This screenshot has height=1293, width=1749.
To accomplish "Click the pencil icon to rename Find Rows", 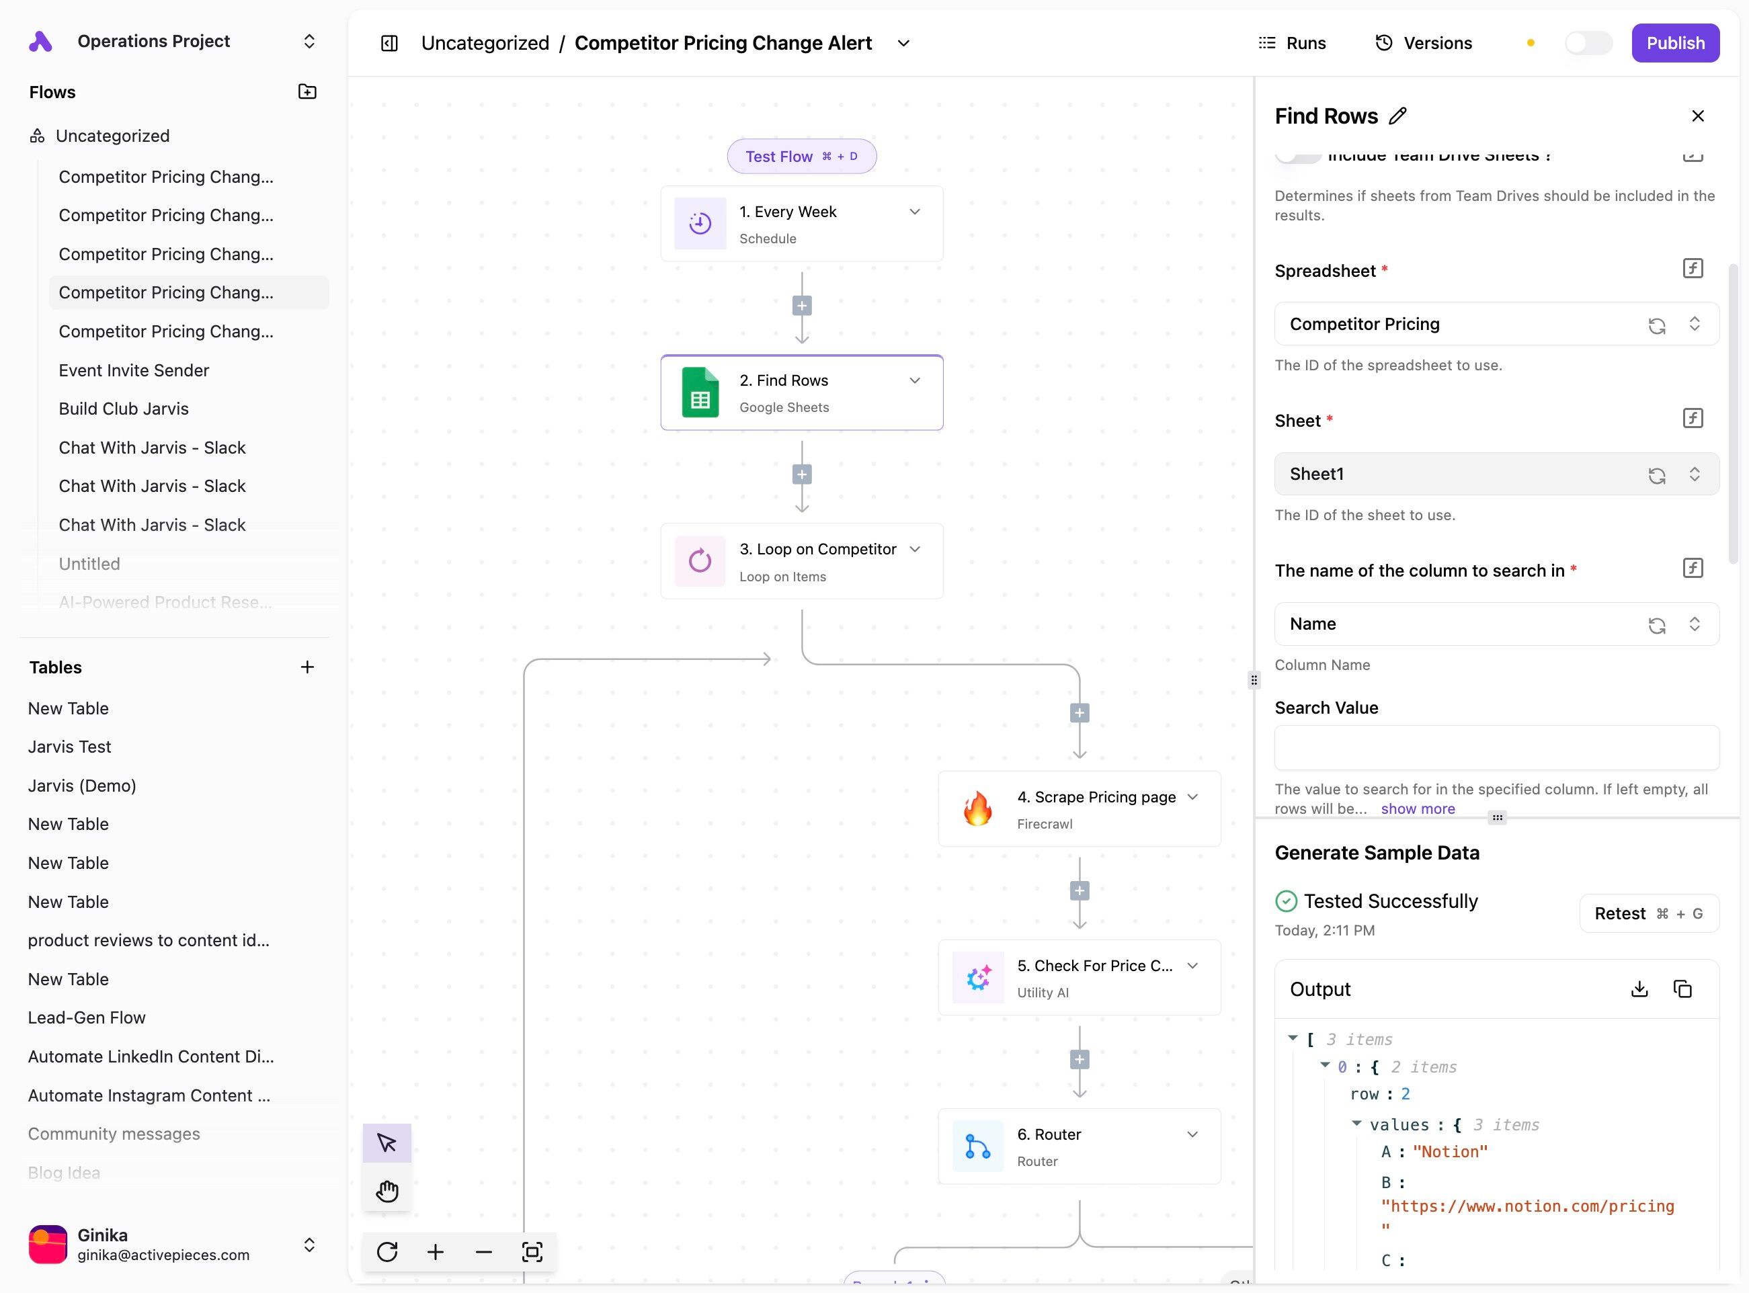I will (x=1397, y=116).
